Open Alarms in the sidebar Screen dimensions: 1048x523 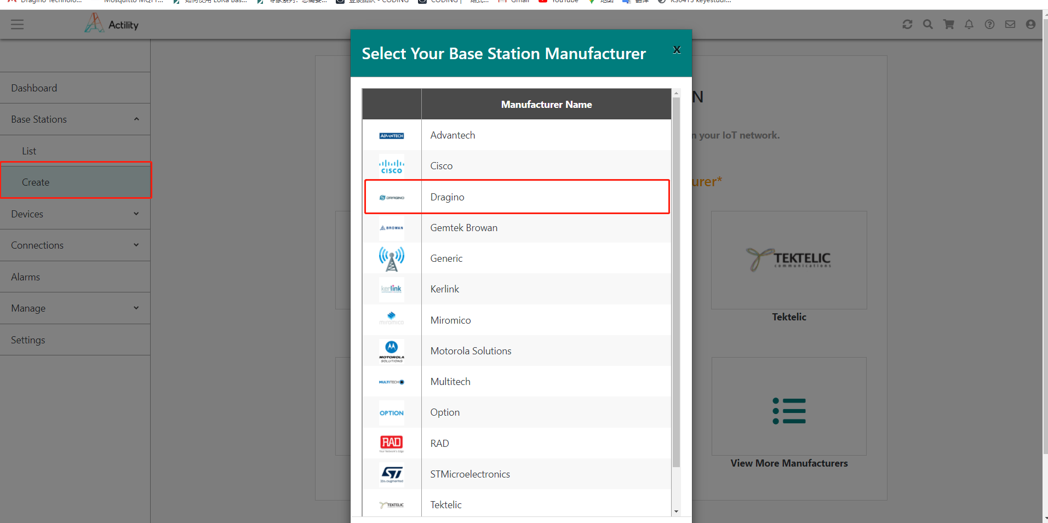click(x=75, y=277)
